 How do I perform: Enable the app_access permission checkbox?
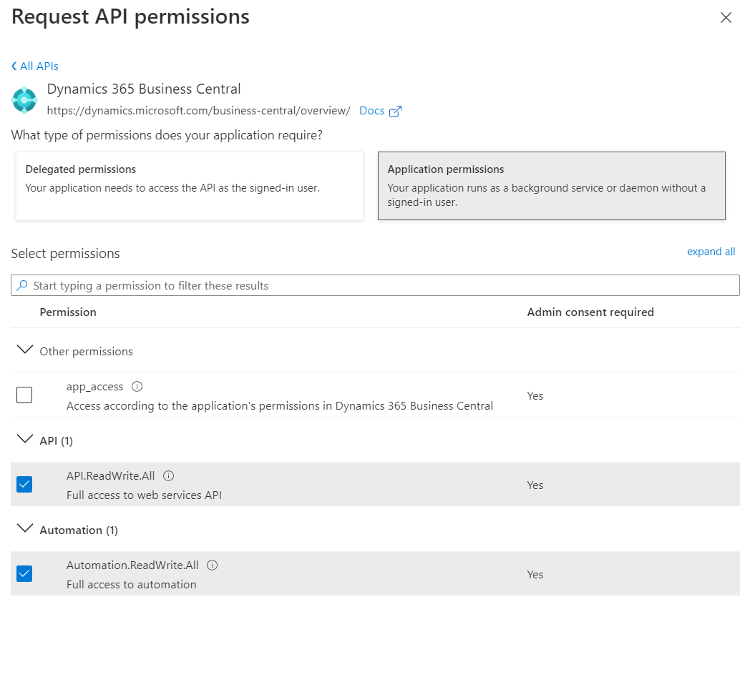point(24,395)
